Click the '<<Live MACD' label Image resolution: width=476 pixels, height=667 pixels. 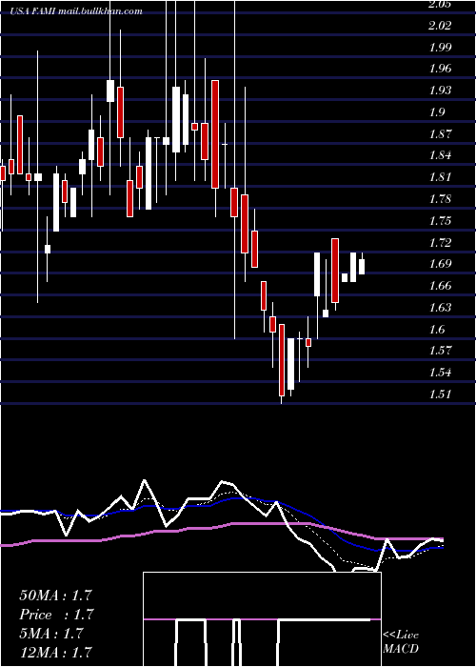tap(401, 642)
